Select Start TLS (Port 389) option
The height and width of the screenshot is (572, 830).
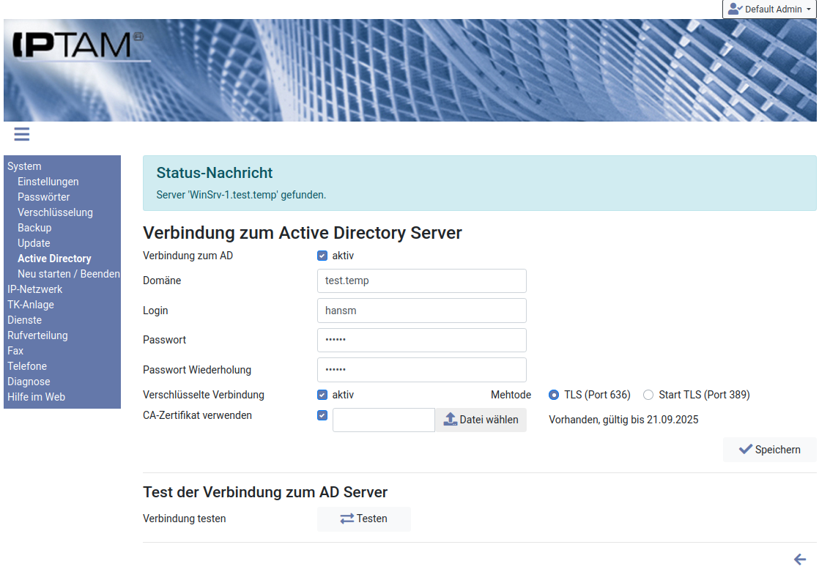point(648,395)
